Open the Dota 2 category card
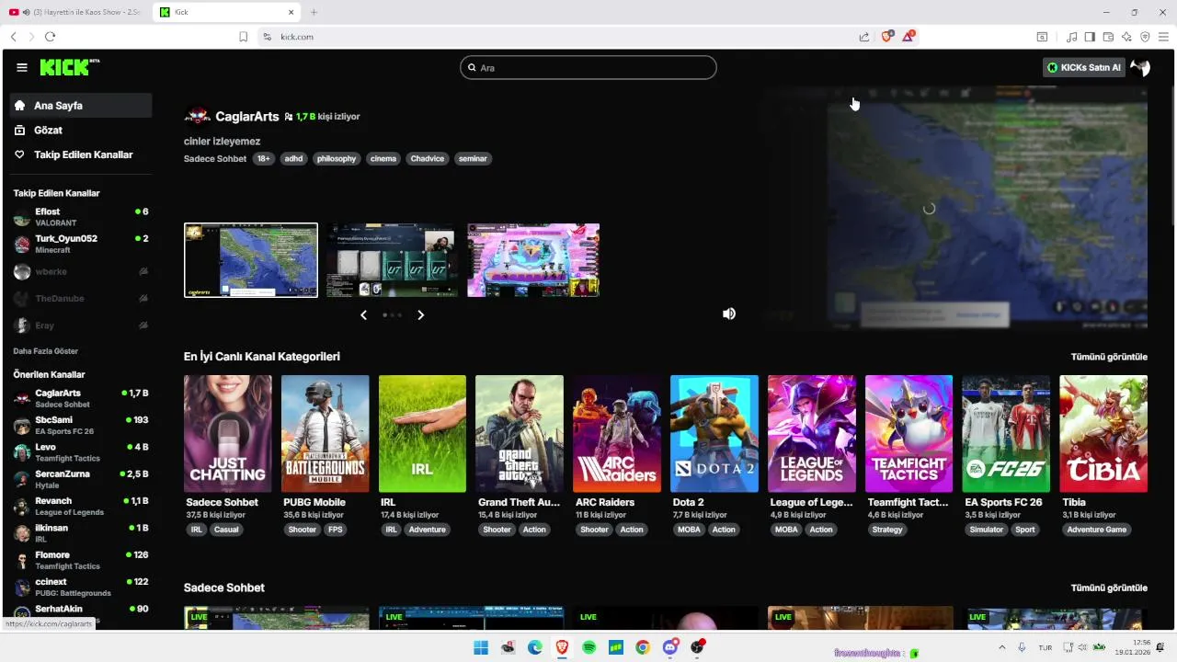 714,434
